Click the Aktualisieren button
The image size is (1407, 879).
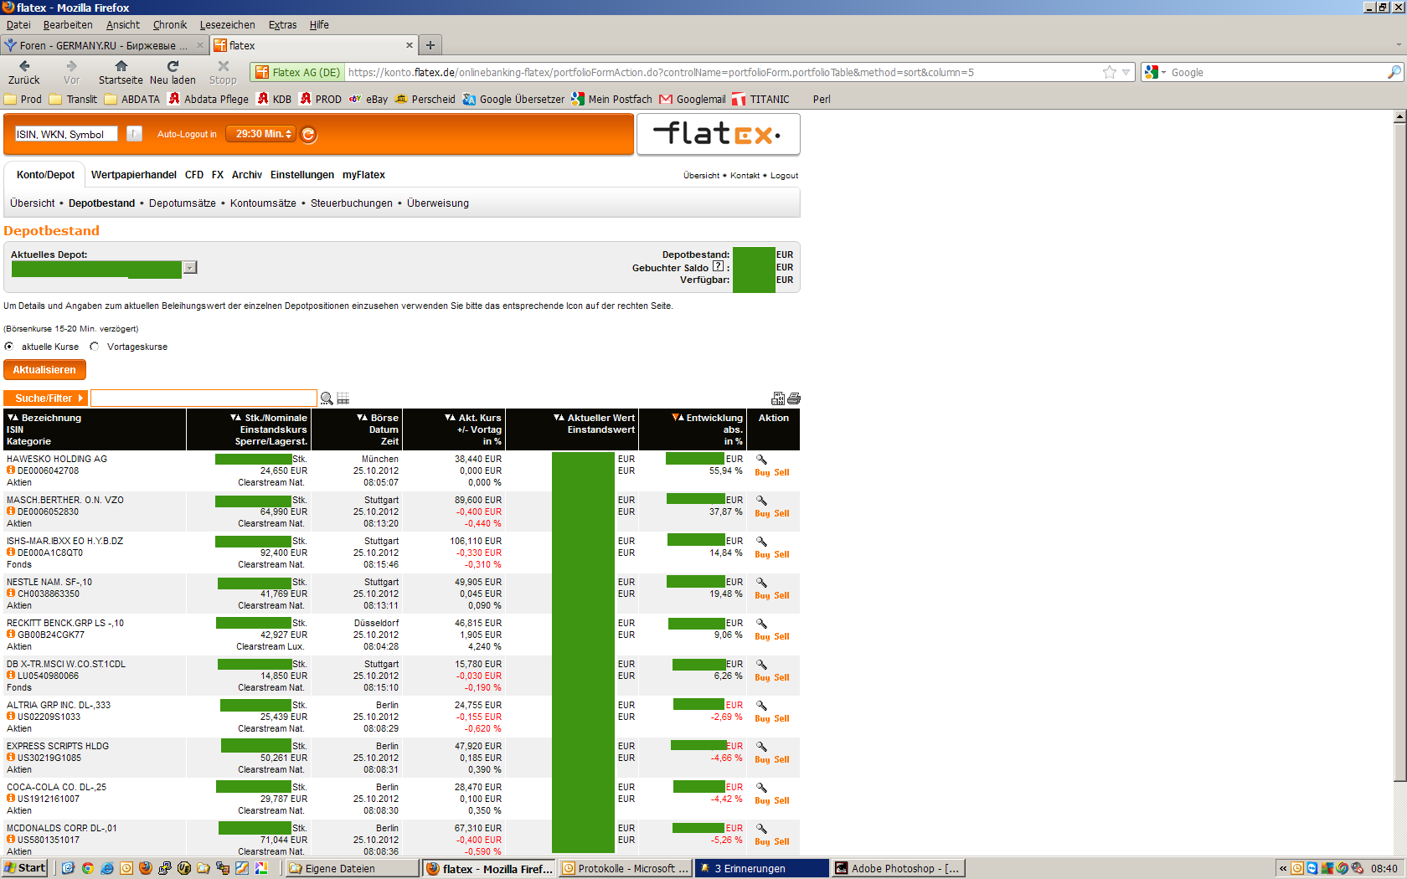tap(44, 370)
